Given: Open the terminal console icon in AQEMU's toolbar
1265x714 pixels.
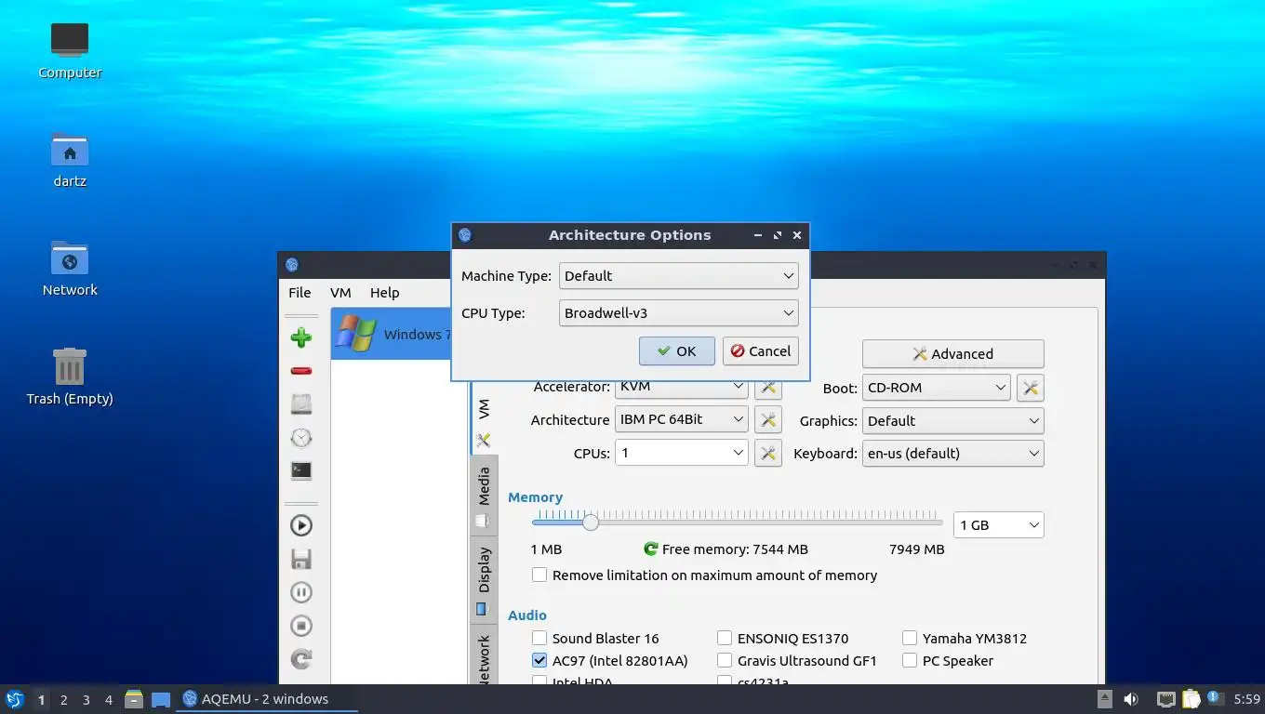Looking at the screenshot, I should click(x=300, y=471).
